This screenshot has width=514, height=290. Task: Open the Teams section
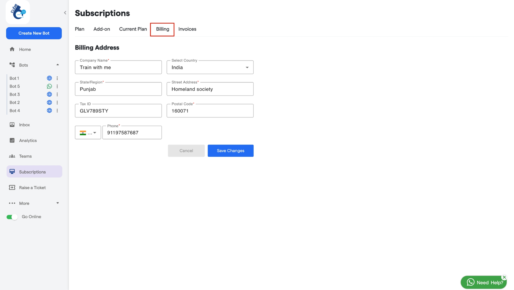[25, 156]
